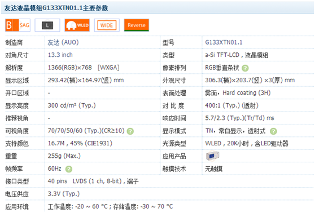This screenshot has width=315, height=213.
Task: Click the B SAG badge icon
Action: pyautogui.click(x=17, y=25)
